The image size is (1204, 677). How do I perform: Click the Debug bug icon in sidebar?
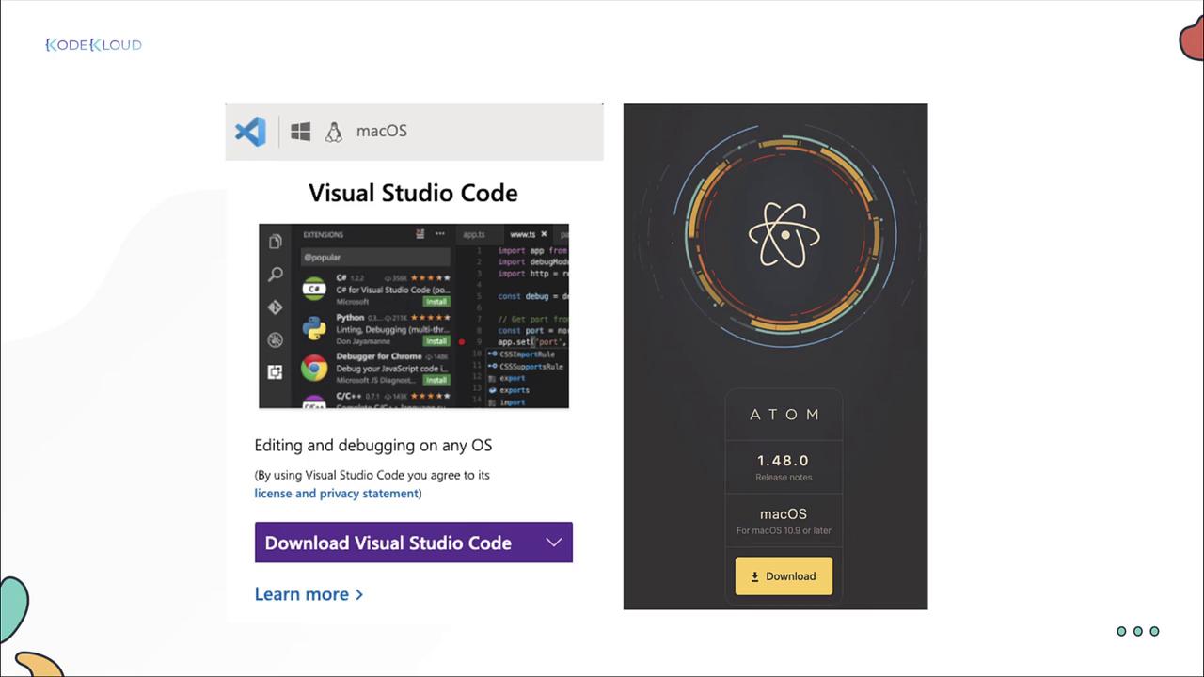point(276,340)
